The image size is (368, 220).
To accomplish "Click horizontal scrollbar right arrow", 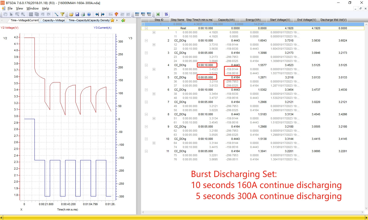I will 362,212.
